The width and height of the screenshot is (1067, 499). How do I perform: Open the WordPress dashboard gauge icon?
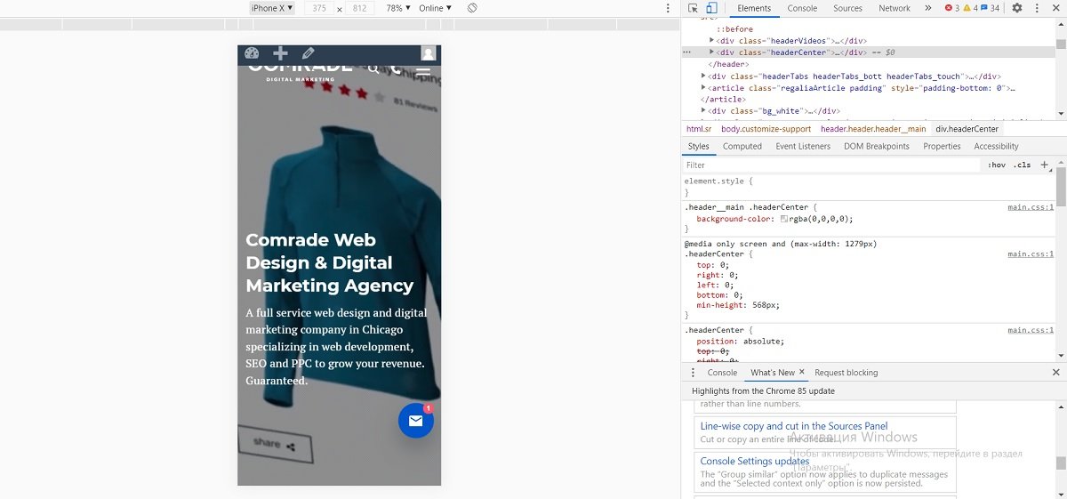251,53
